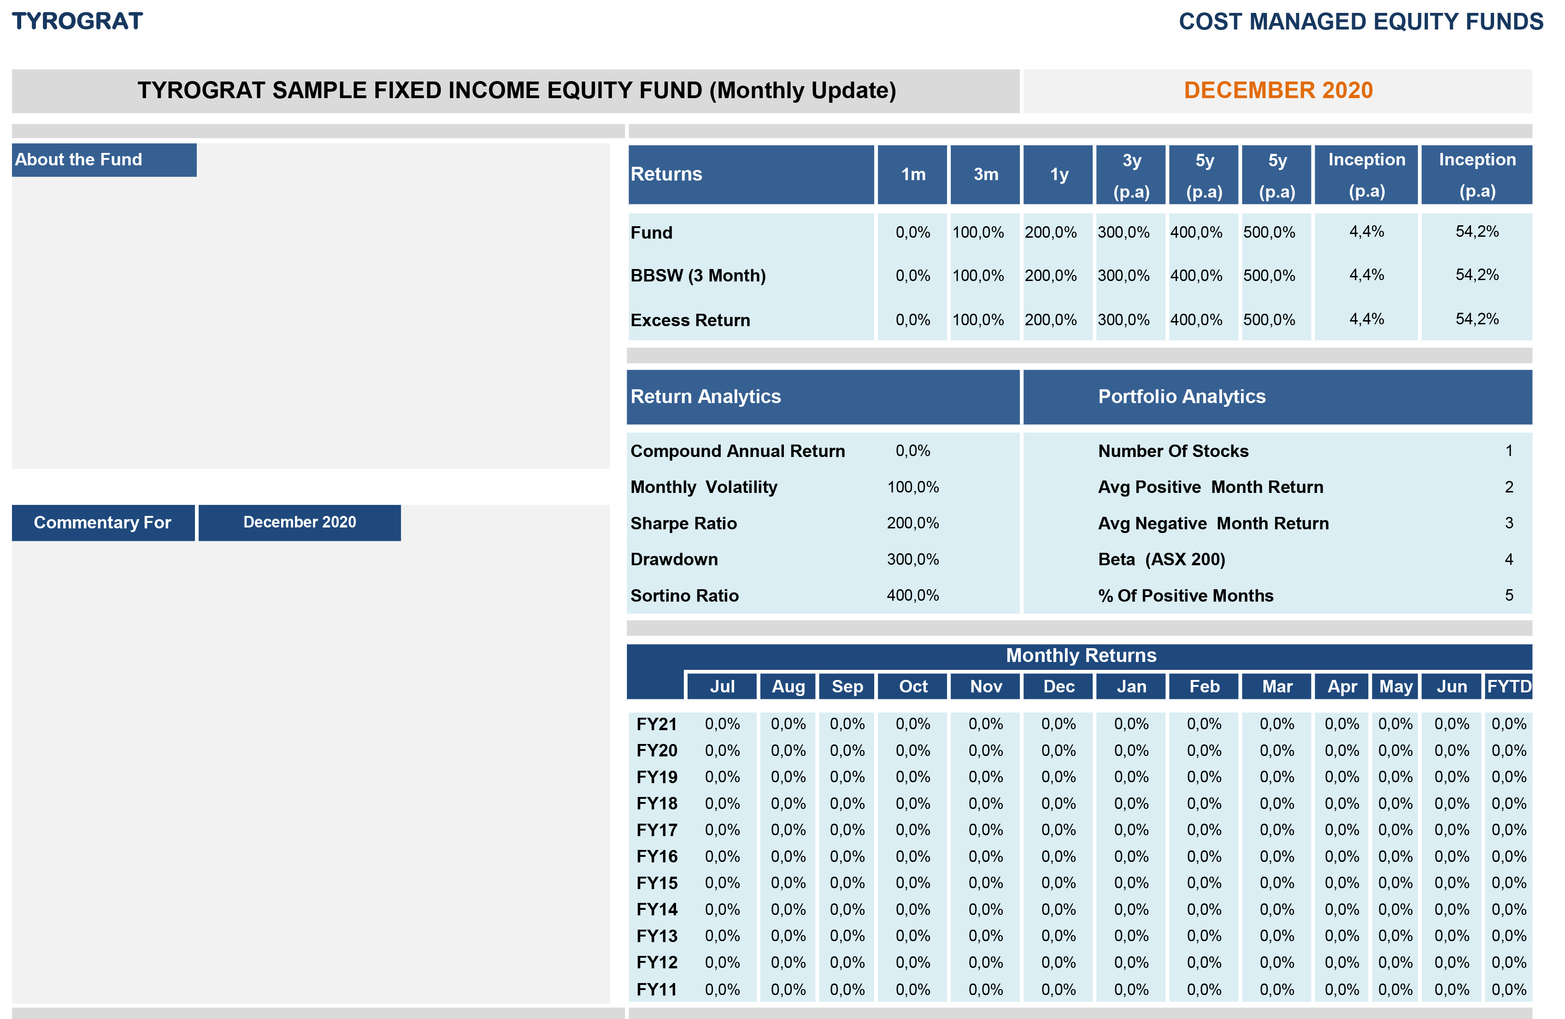
Task: Click the Monthly Returns table title
Action: 1080,656
